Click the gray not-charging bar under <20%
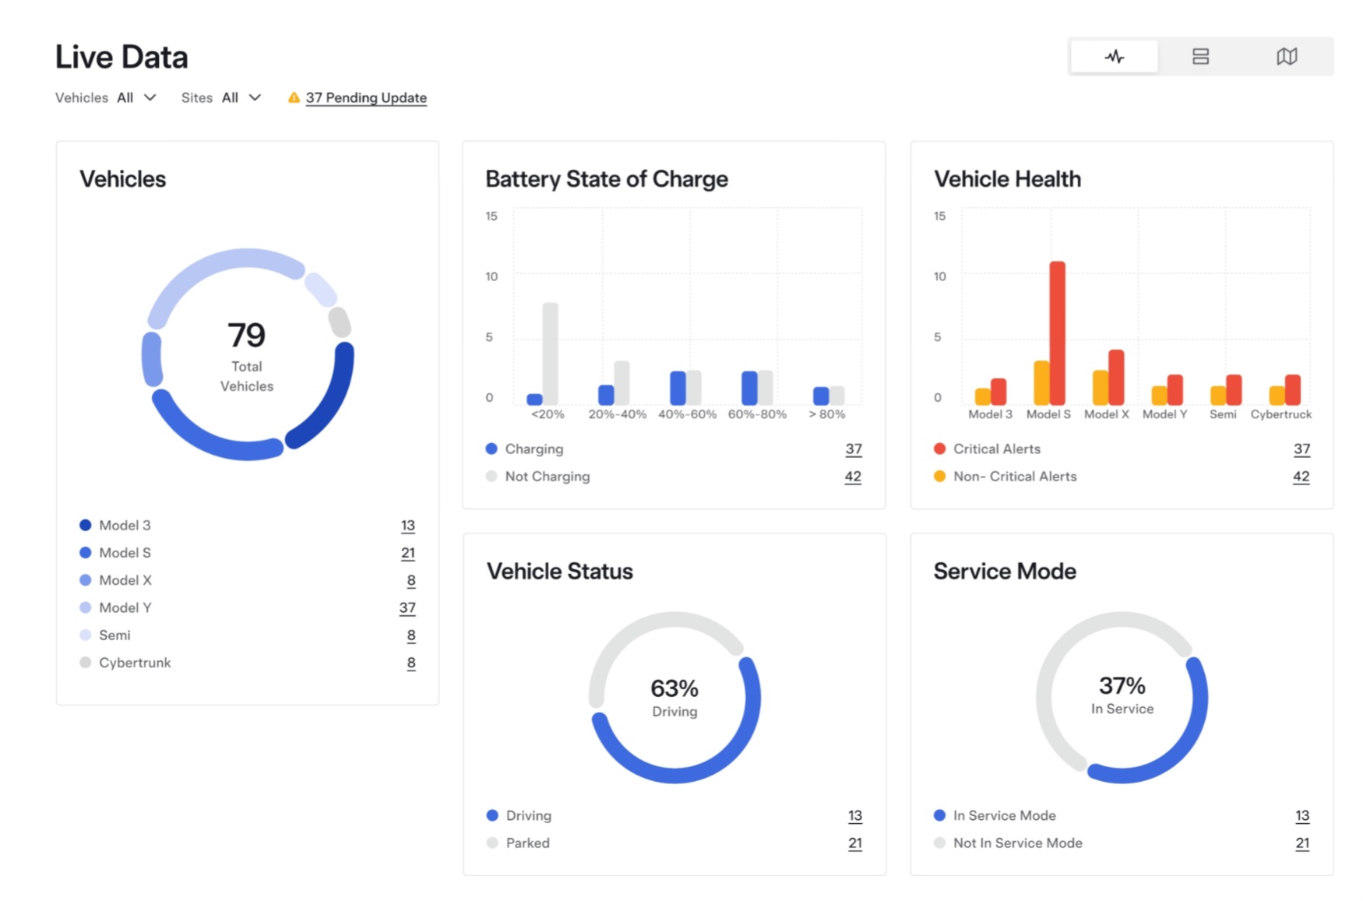 click(551, 354)
